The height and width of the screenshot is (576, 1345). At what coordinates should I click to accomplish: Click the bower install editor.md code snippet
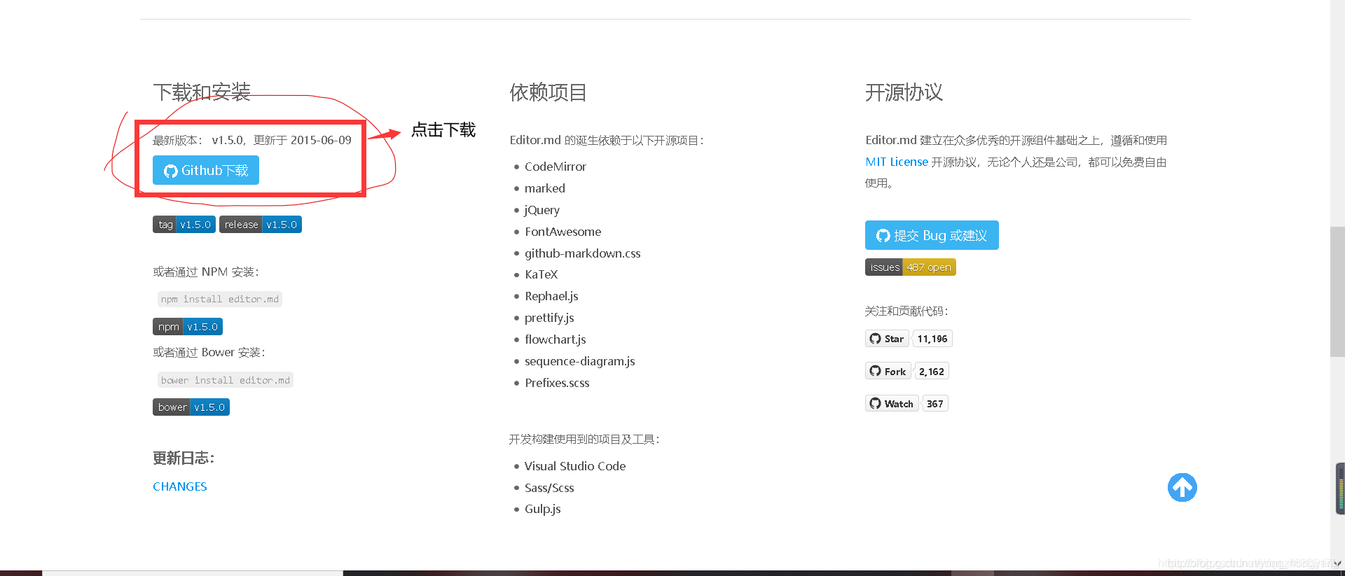click(226, 380)
